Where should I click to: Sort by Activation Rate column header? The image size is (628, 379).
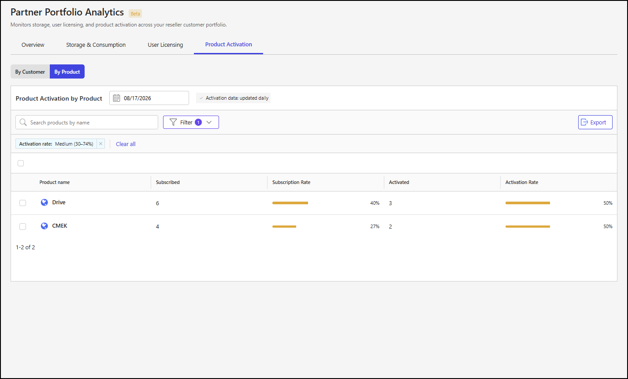522,182
